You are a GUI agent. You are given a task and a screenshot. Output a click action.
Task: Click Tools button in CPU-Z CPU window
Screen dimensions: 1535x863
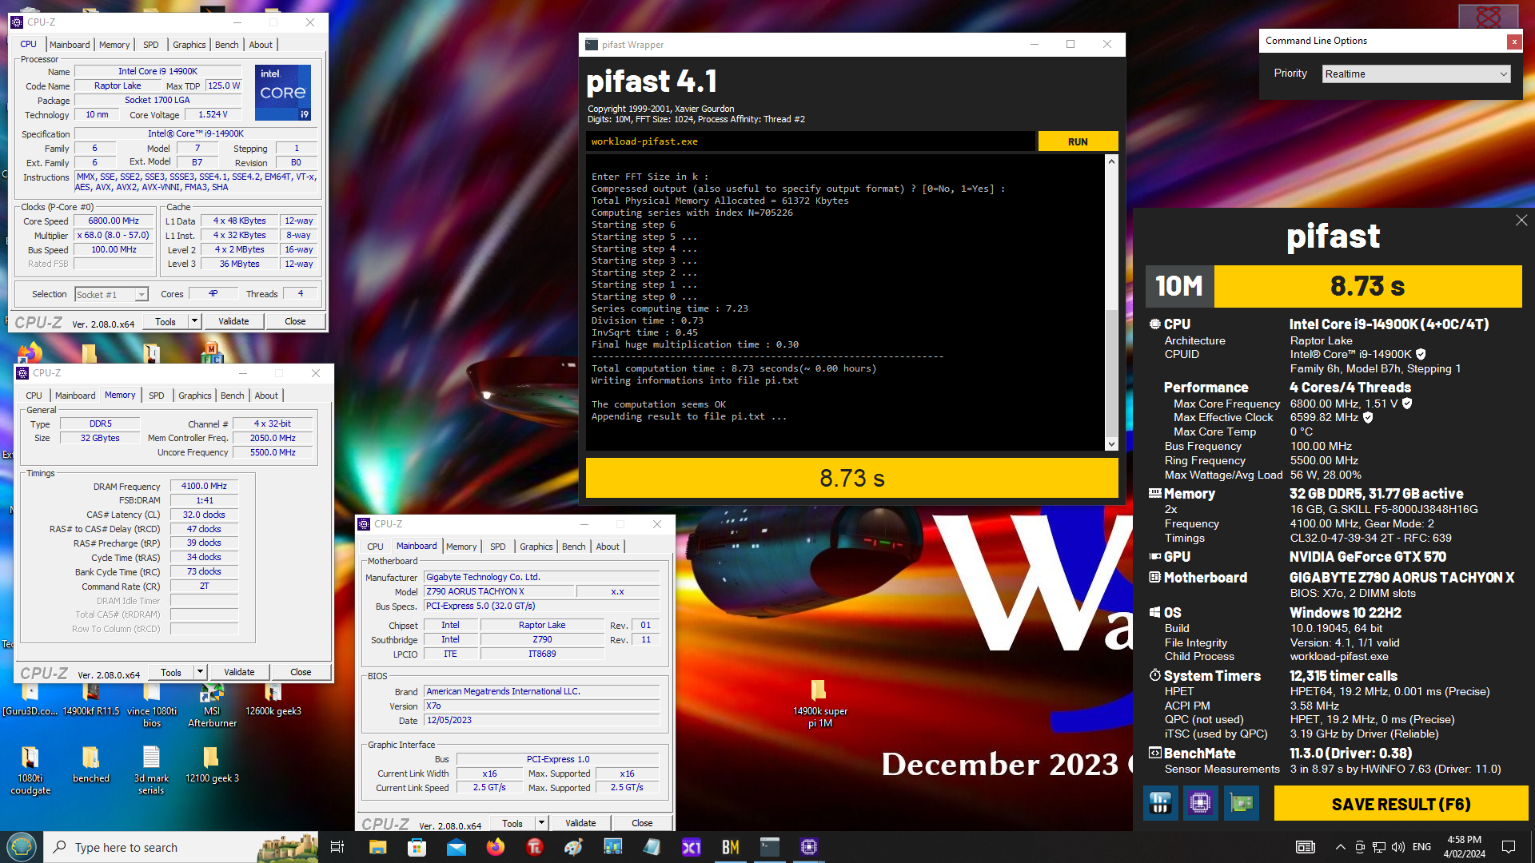165,321
